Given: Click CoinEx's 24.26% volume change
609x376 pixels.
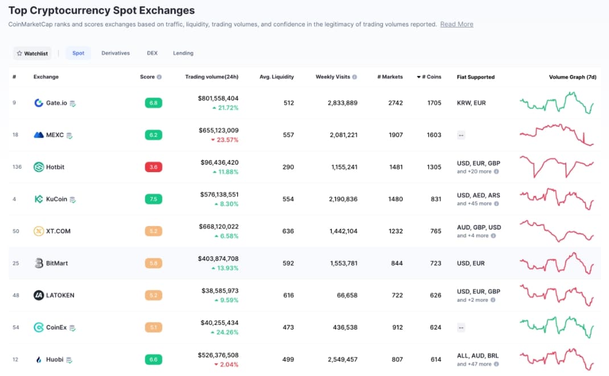Looking at the screenshot, I should (224, 332).
